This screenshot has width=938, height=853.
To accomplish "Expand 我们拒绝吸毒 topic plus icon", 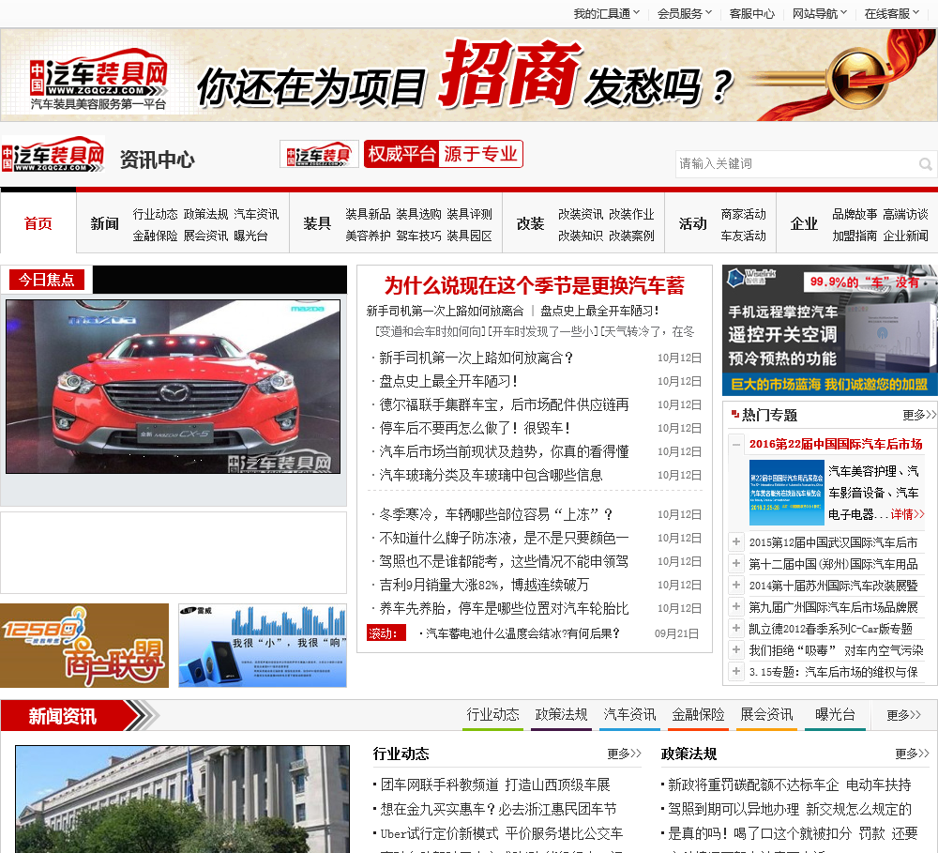I will (x=735, y=649).
